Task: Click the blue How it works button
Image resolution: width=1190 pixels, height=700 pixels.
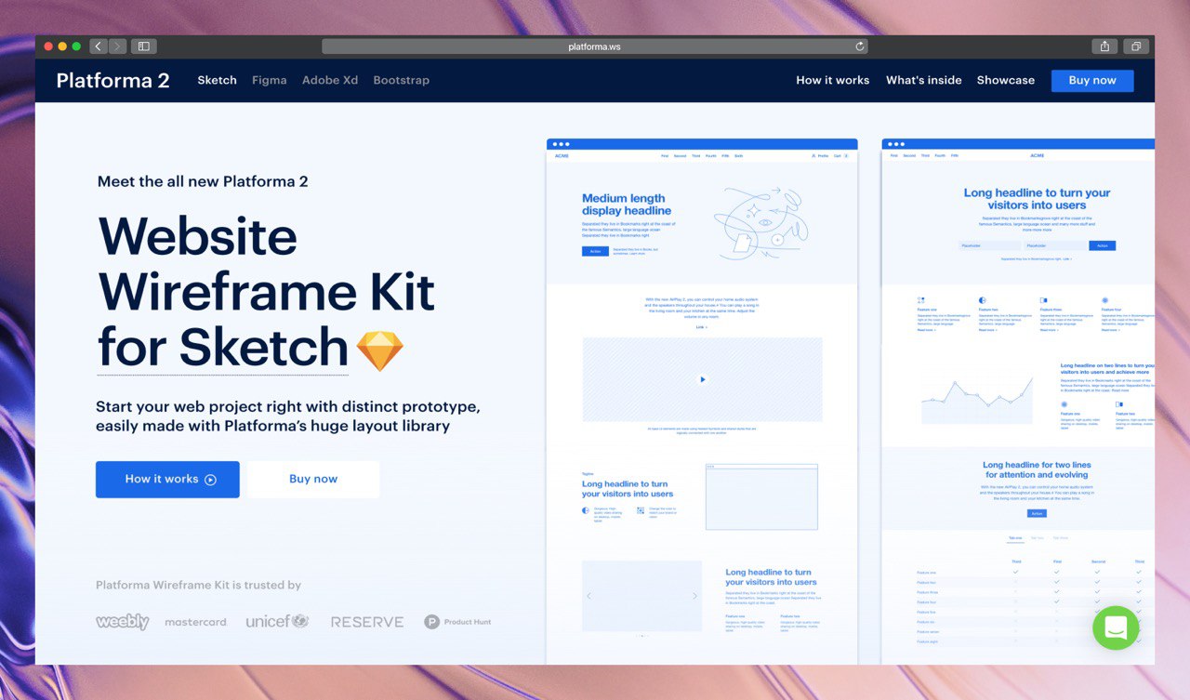Action: pyautogui.click(x=167, y=480)
